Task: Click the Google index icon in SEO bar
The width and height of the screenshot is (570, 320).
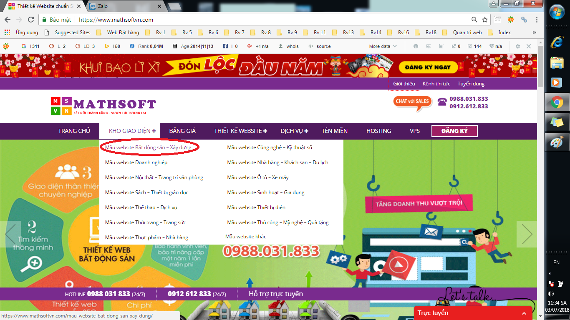Action: pos(24,46)
